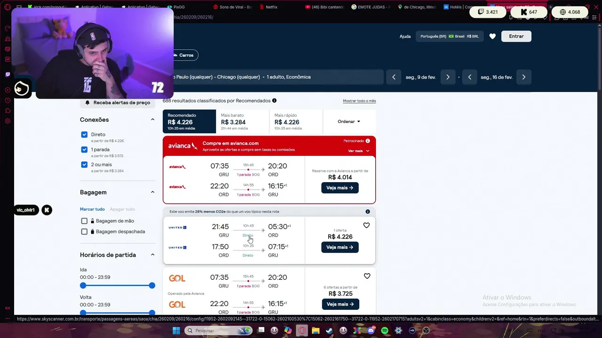Open Discord from the taskbar

pos(371,330)
